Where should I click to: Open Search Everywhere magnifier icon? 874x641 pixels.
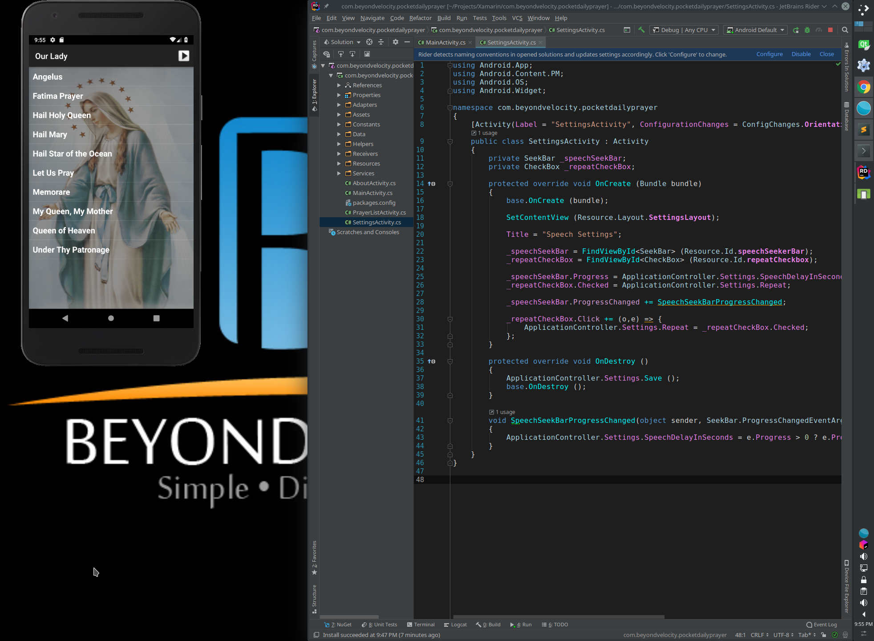[x=845, y=30]
